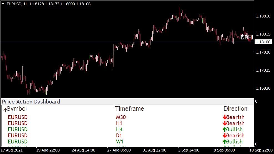Click the 3 Sep 14:00 time axis label
The height and width of the screenshot is (154, 274).
[189, 150]
